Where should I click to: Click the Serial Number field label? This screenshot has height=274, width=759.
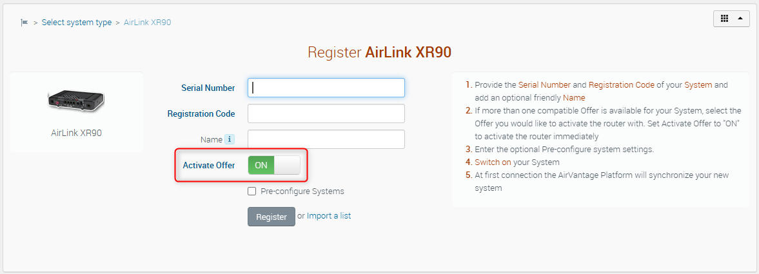[x=208, y=88]
